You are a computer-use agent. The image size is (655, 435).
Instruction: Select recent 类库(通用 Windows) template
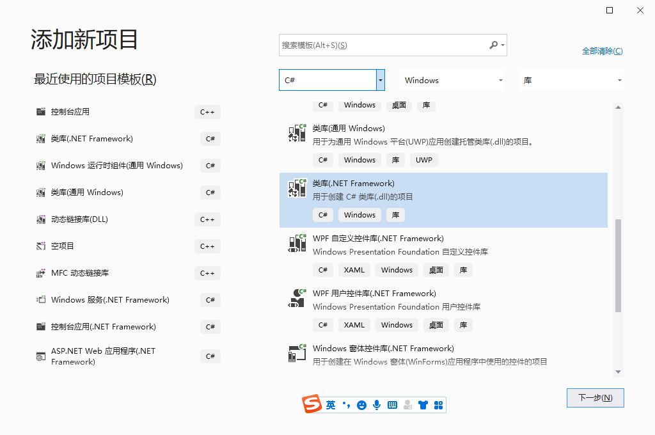coord(128,192)
